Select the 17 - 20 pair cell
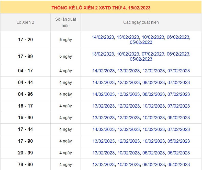Viewport: 202px width, 170px height. 25,40
